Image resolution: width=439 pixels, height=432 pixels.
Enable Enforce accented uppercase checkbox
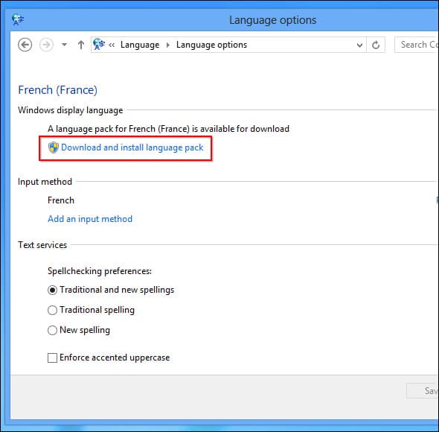pyautogui.click(x=52, y=358)
